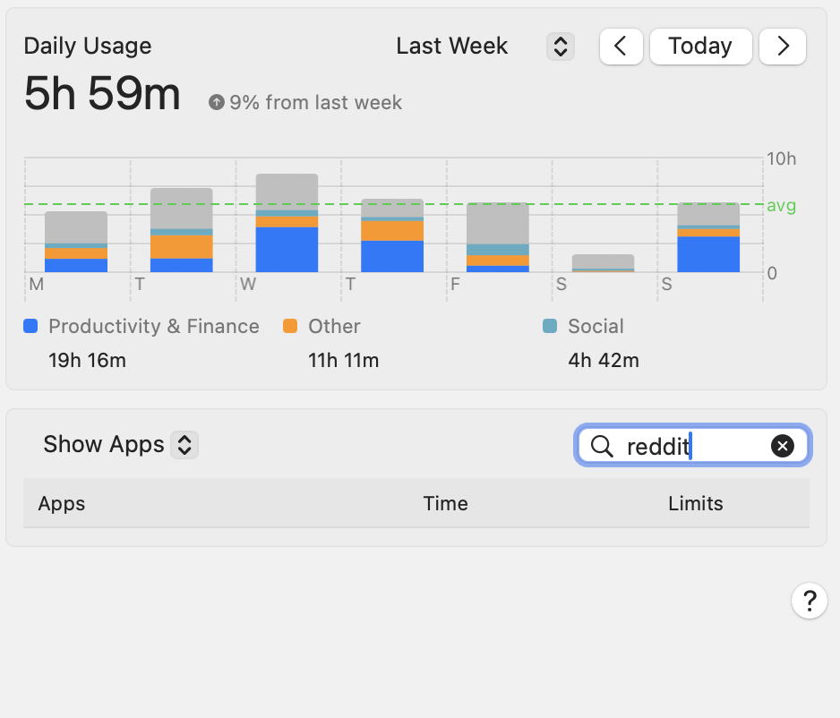Clear the reddit search text

coord(782,446)
